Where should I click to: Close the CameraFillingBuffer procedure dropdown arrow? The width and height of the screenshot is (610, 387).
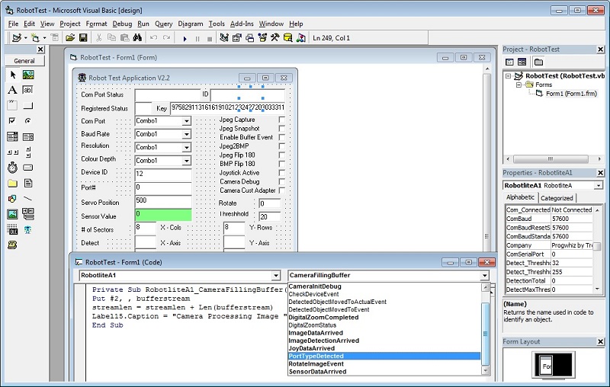tap(484, 276)
